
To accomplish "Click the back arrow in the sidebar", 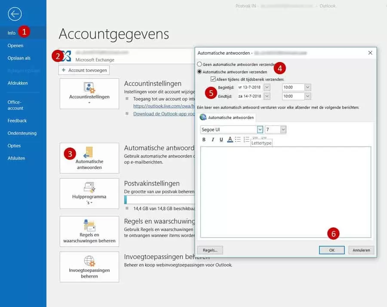I will pyautogui.click(x=14, y=14).
